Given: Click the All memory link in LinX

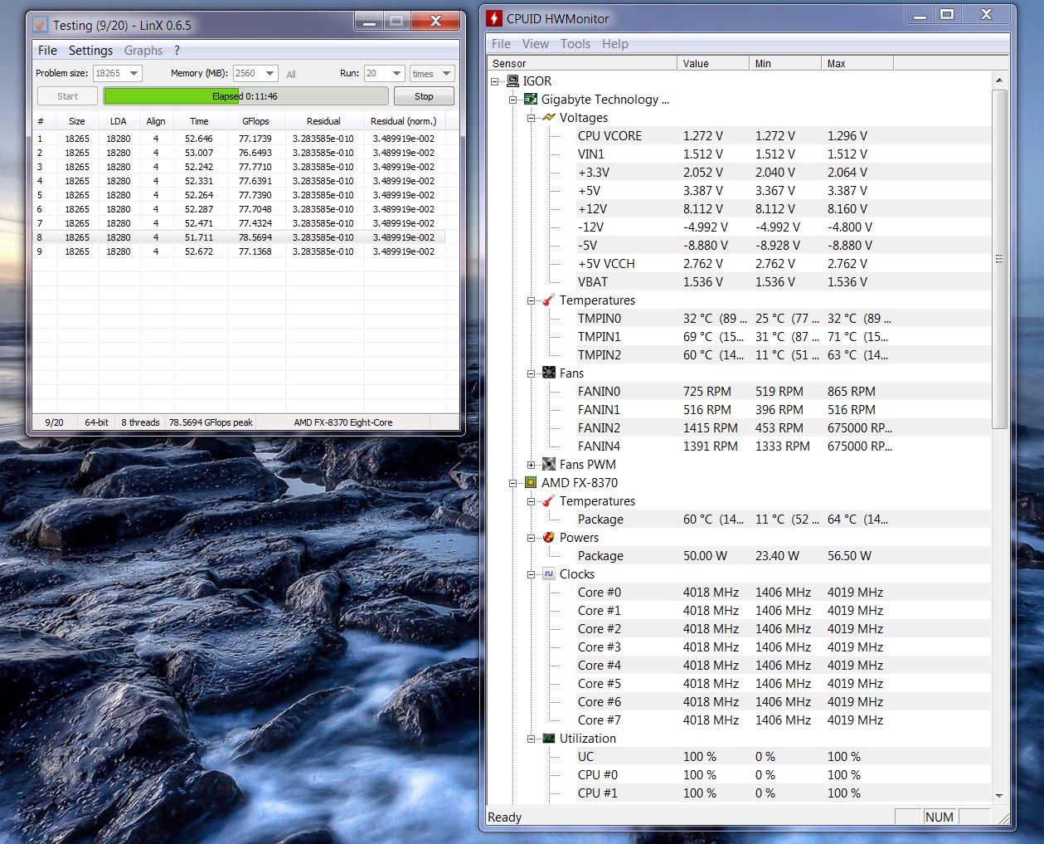Looking at the screenshot, I should point(291,75).
